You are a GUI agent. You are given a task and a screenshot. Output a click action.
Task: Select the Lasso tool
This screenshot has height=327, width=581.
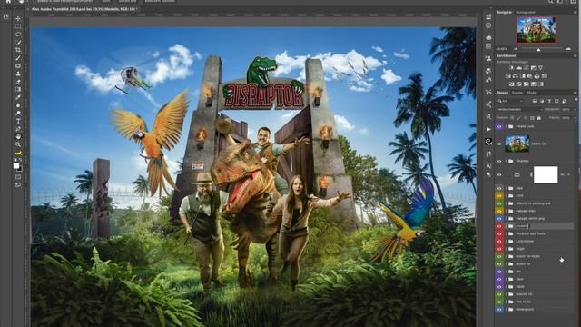[x=18, y=35]
